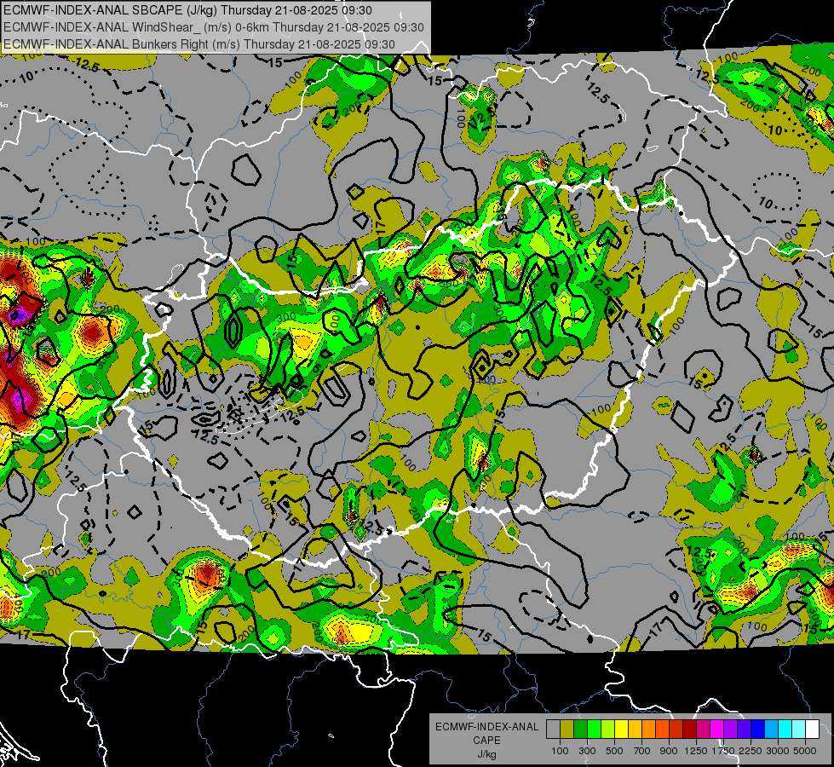Click the 500 legend scale value
This screenshot has height=767, width=834.
(614, 751)
